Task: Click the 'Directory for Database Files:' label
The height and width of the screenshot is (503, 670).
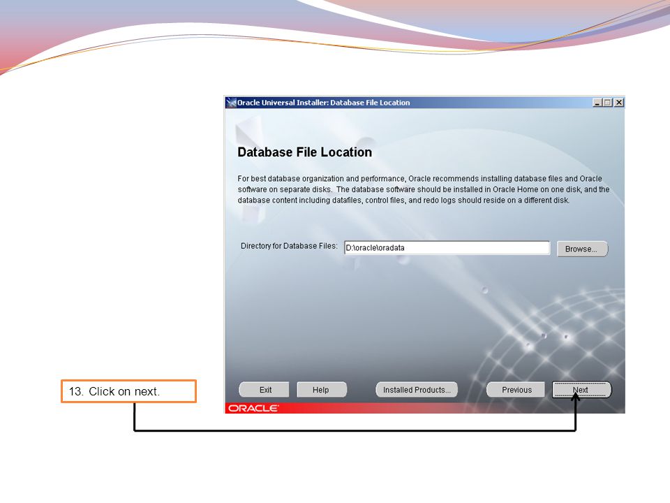Action: pyautogui.click(x=289, y=246)
